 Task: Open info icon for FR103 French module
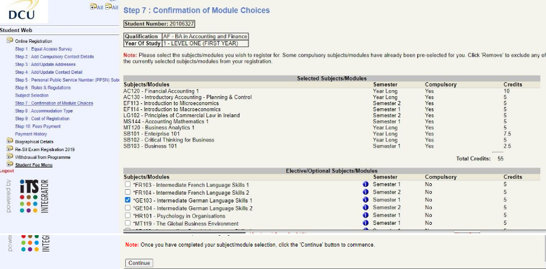click(365, 184)
